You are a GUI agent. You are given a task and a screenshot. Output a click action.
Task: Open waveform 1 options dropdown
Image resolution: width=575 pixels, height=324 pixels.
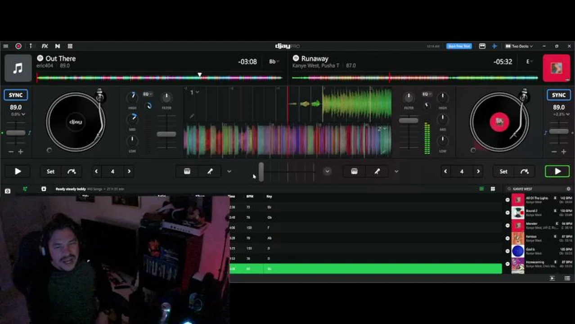pos(194,92)
